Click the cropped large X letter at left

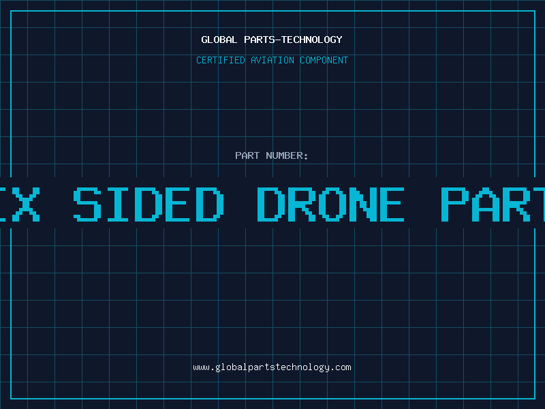[x=27, y=204]
